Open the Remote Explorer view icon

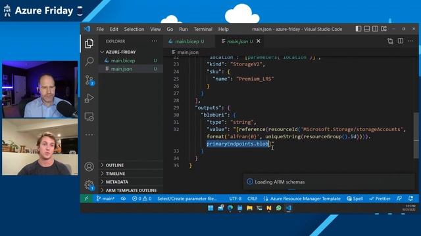pyautogui.click(x=89, y=117)
